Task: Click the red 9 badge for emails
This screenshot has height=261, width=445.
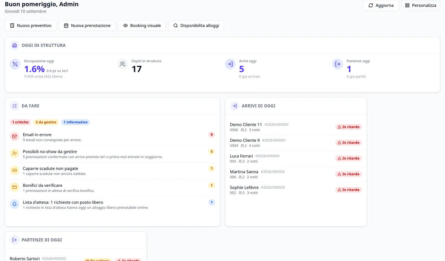Action: (212, 135)
